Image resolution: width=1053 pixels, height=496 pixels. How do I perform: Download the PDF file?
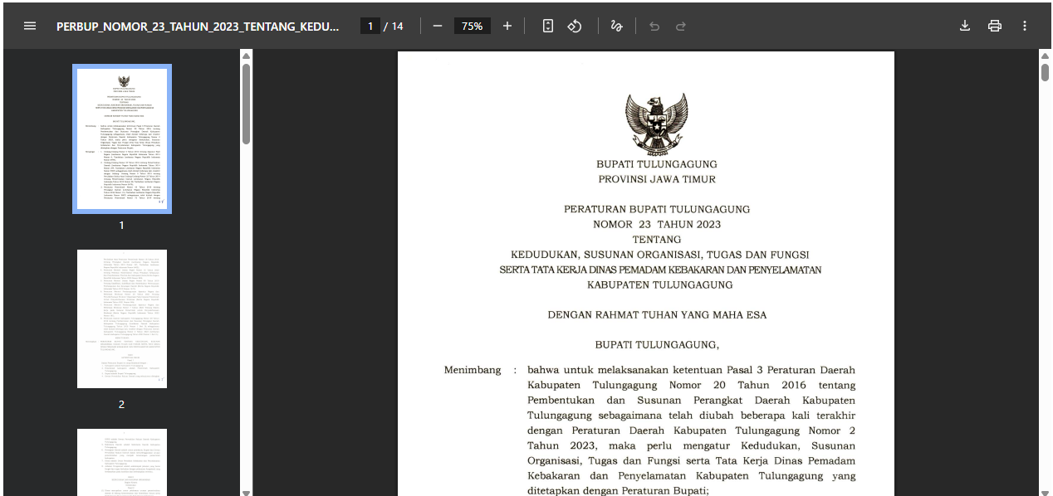pyautogui.click(x=965, y=26)
